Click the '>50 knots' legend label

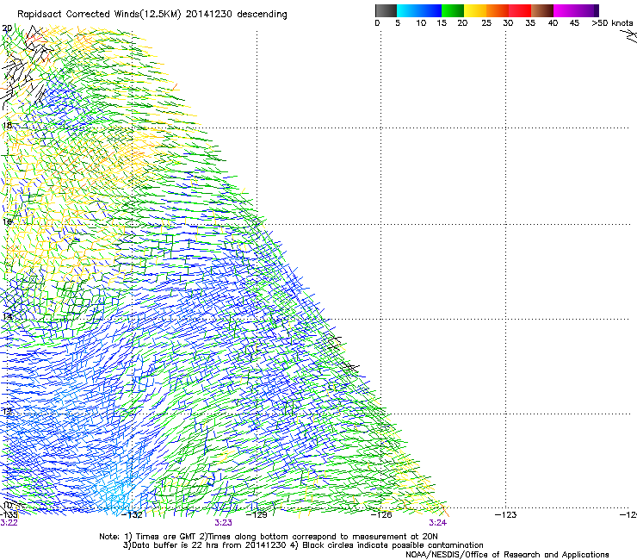(612, 23)
